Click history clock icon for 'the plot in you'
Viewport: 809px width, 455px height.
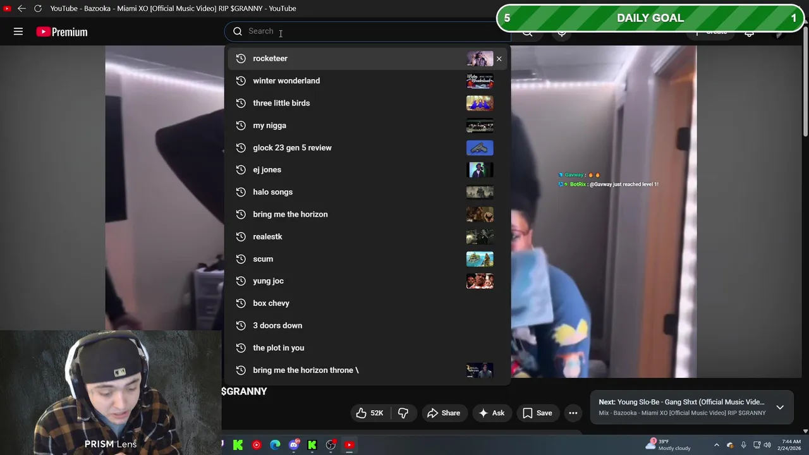240,348
